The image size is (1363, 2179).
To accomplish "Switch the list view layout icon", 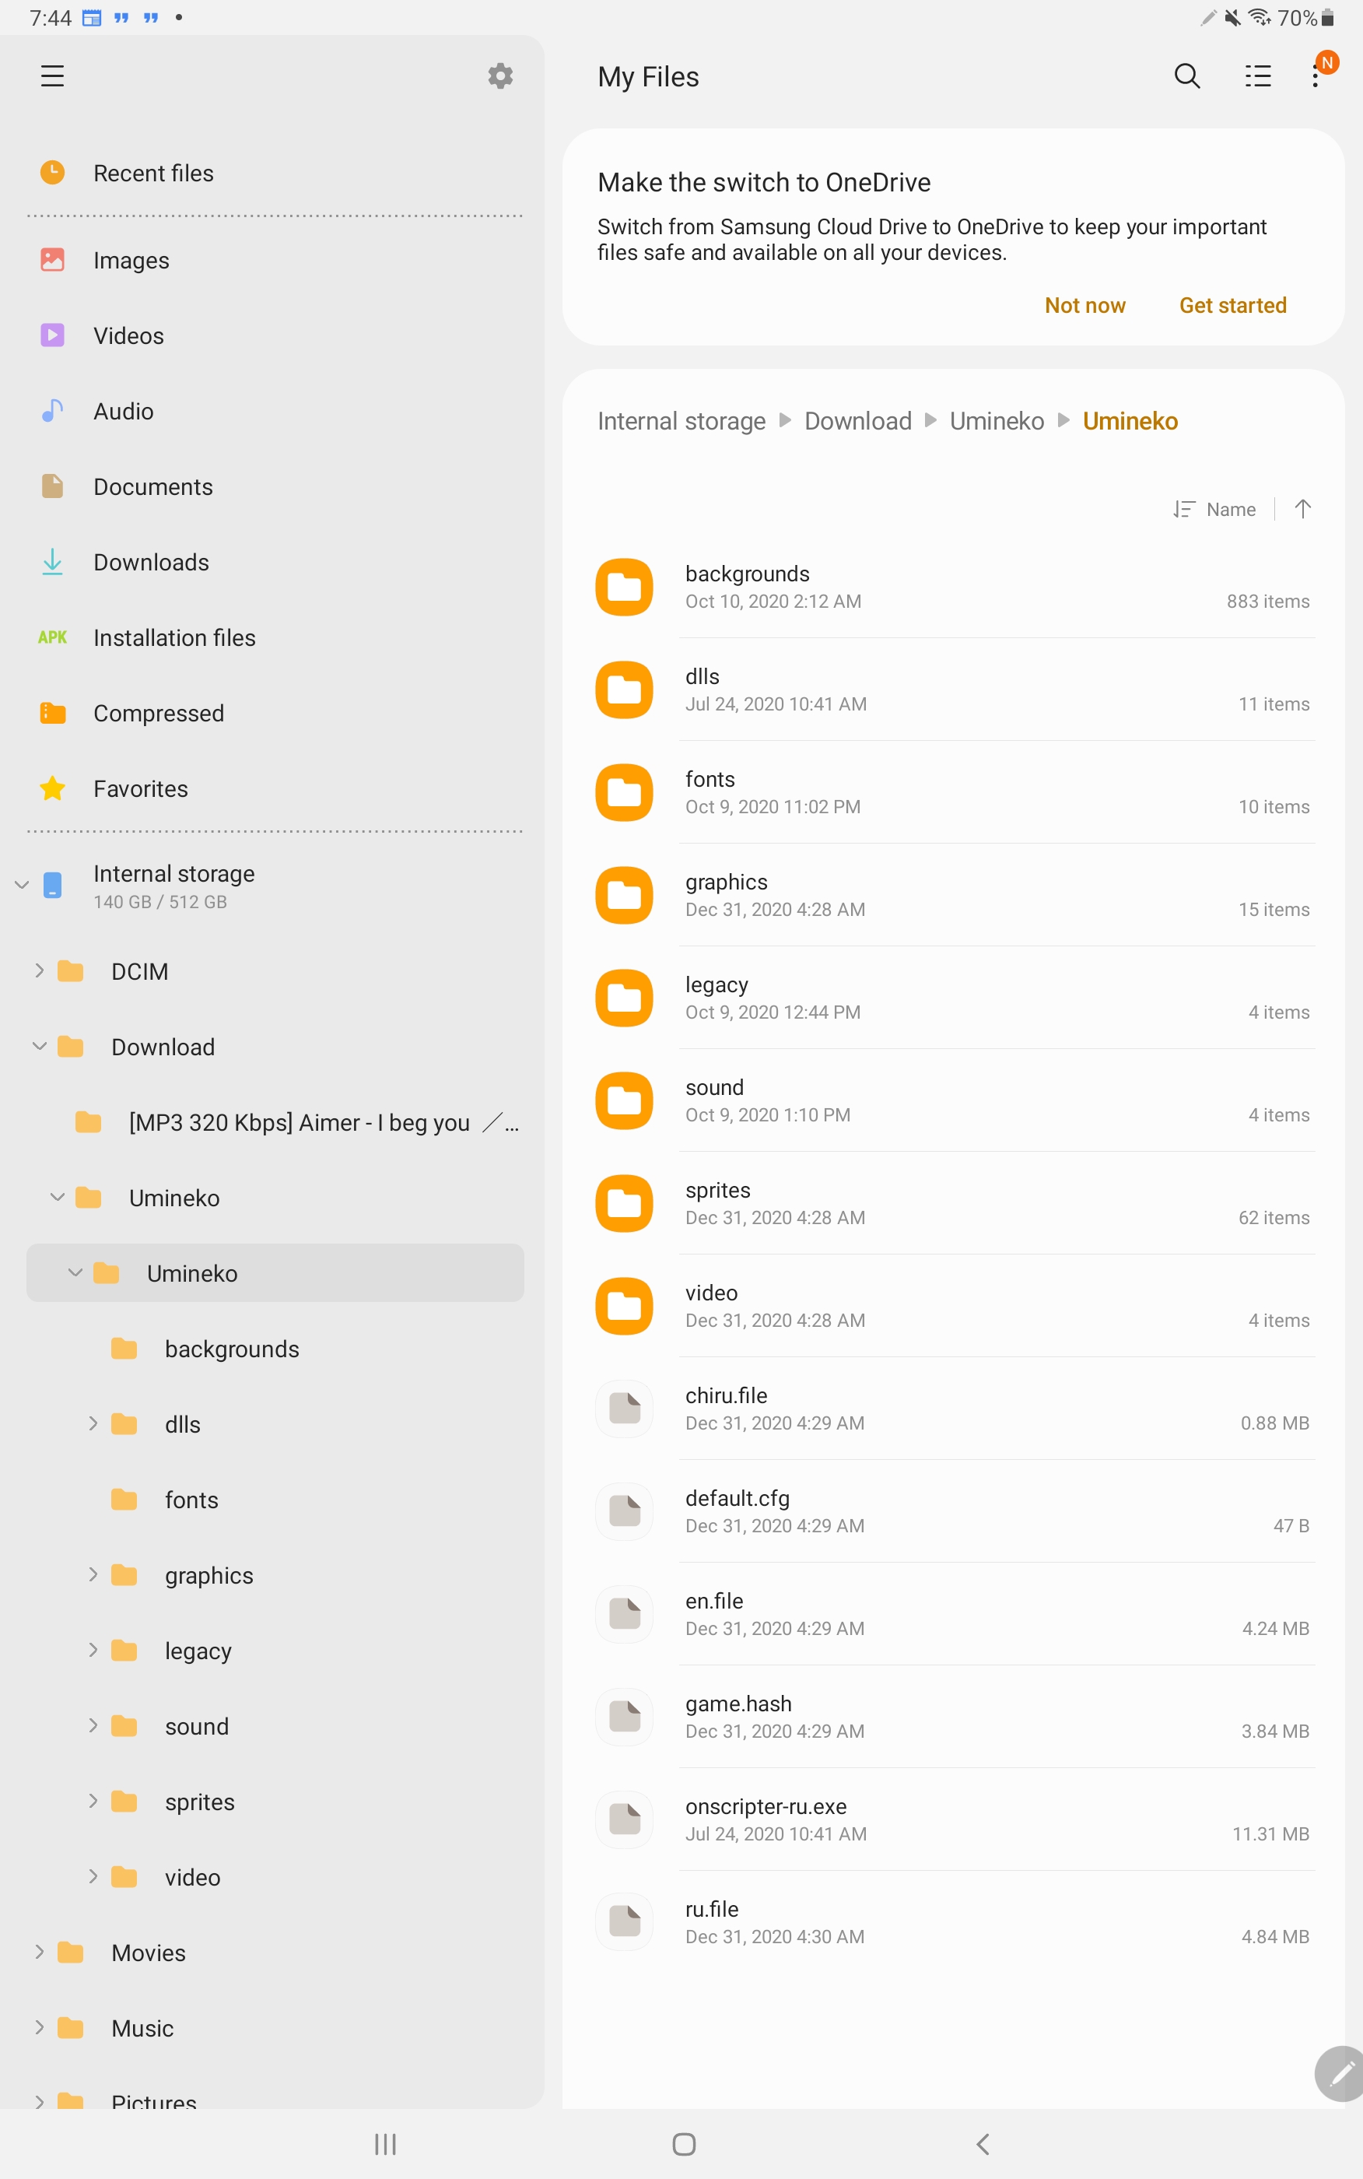I will tap(1257, 75).
